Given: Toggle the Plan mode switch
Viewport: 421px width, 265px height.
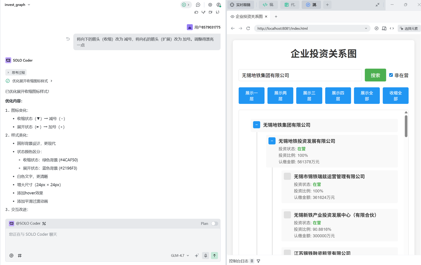Looking at the screenshot, I should point(215,224).
